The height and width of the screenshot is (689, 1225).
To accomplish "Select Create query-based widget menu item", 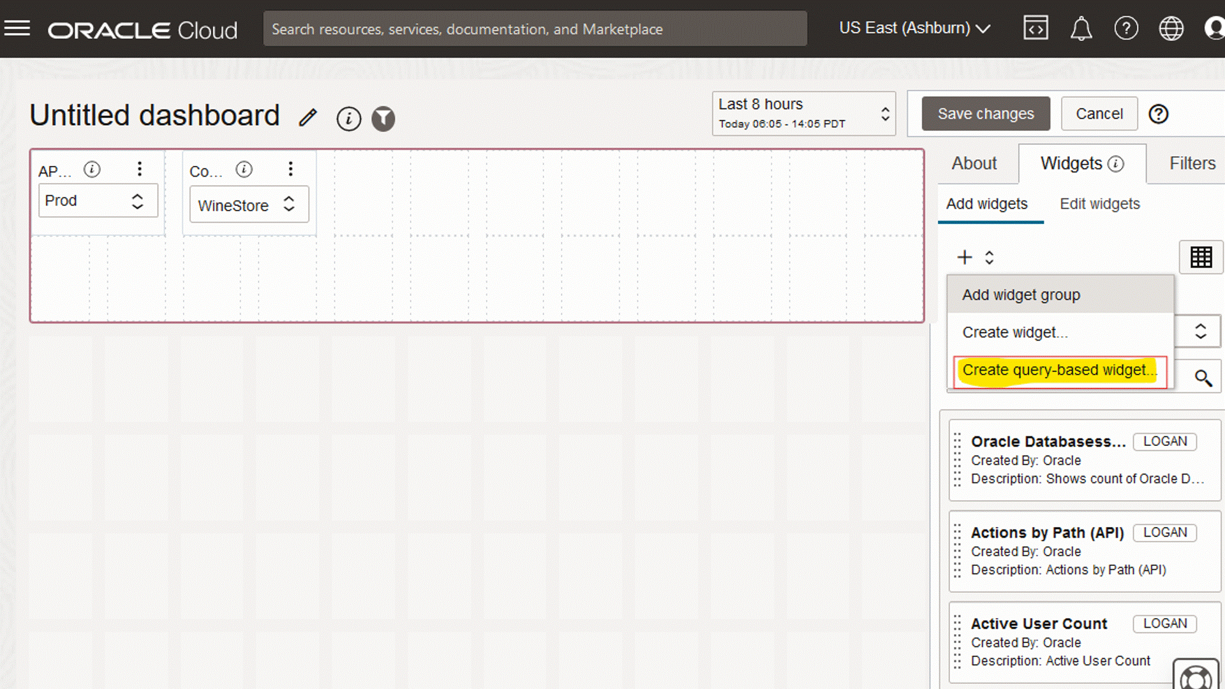I will click(1059, 371).
